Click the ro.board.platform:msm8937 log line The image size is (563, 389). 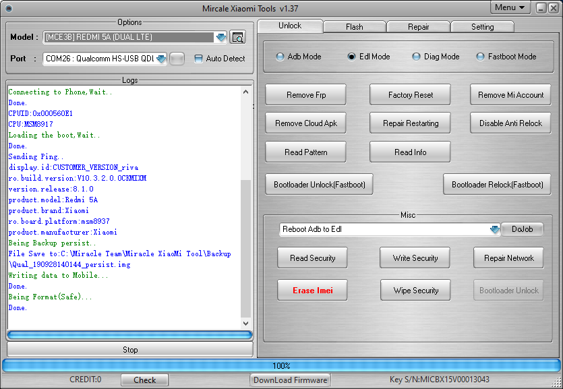[x=59, y=221]
